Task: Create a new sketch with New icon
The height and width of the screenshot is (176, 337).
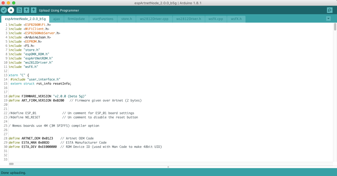Action: click(x=19, y=10)
